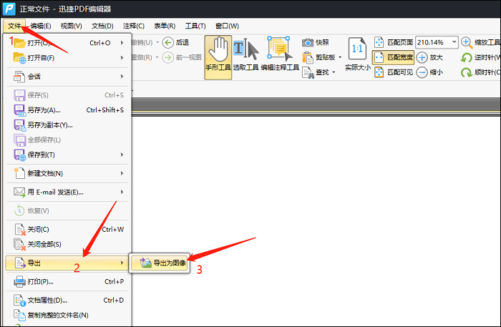
Task: Open the 文档(D) menu
Action: (x=102, y=26)
